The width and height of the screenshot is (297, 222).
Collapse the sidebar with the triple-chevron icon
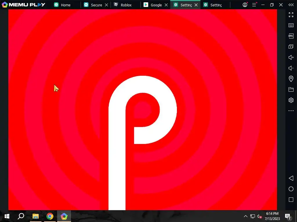[291, 5]
